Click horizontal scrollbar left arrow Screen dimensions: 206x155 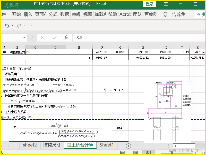(175, 146)
